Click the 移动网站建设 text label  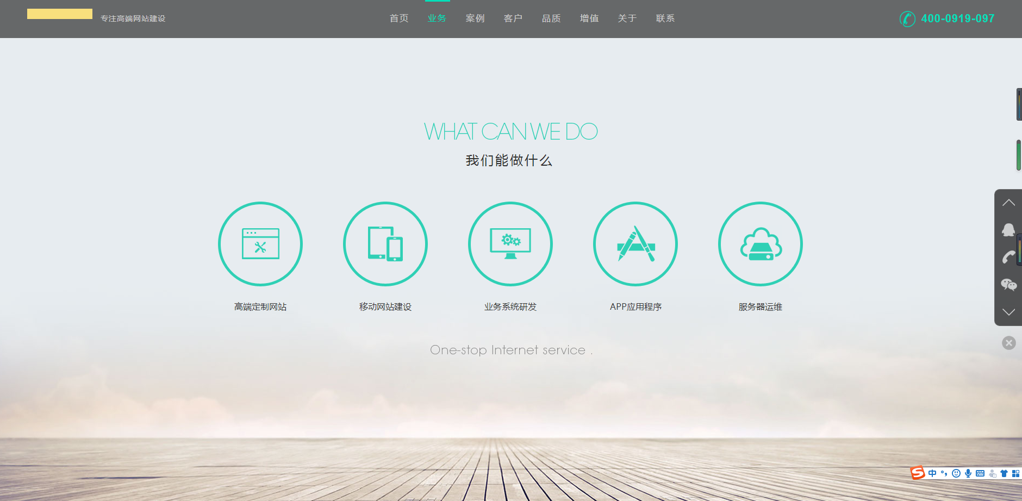385,307
